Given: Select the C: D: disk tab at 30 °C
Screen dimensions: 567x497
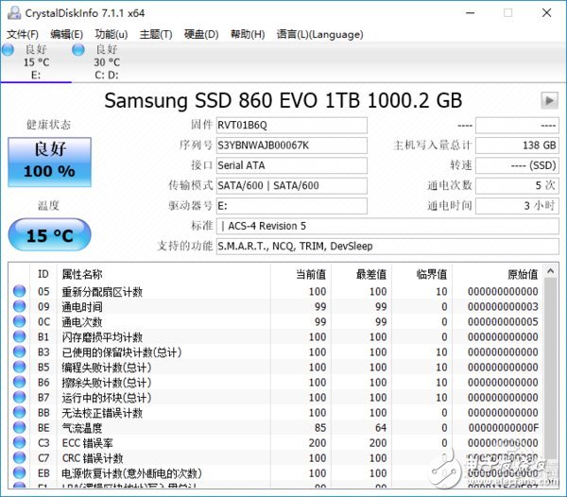Looking at the screenshot, I should coord(107,61).
